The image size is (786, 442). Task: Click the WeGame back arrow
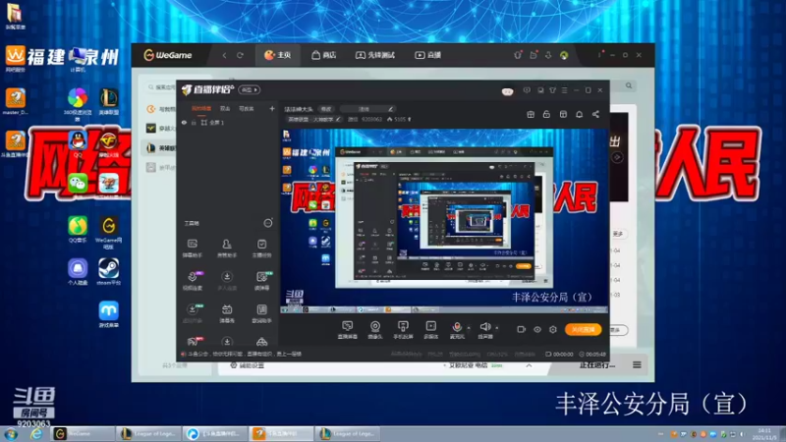click(x=224, y=55)
